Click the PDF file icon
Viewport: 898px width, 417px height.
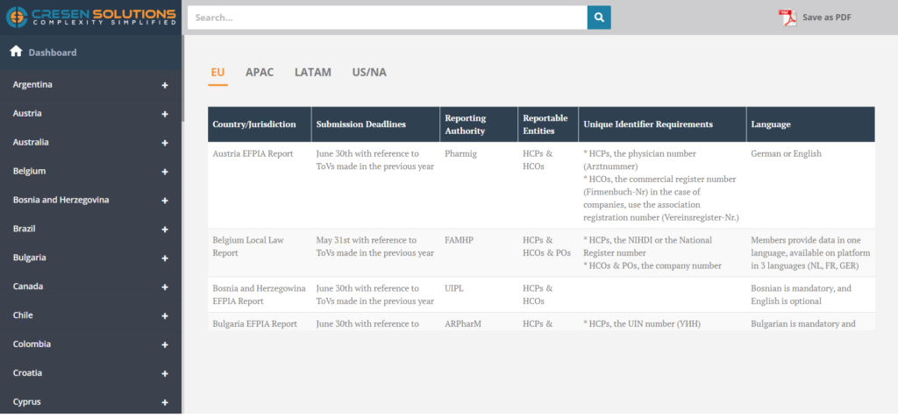[x=787, y=18]
